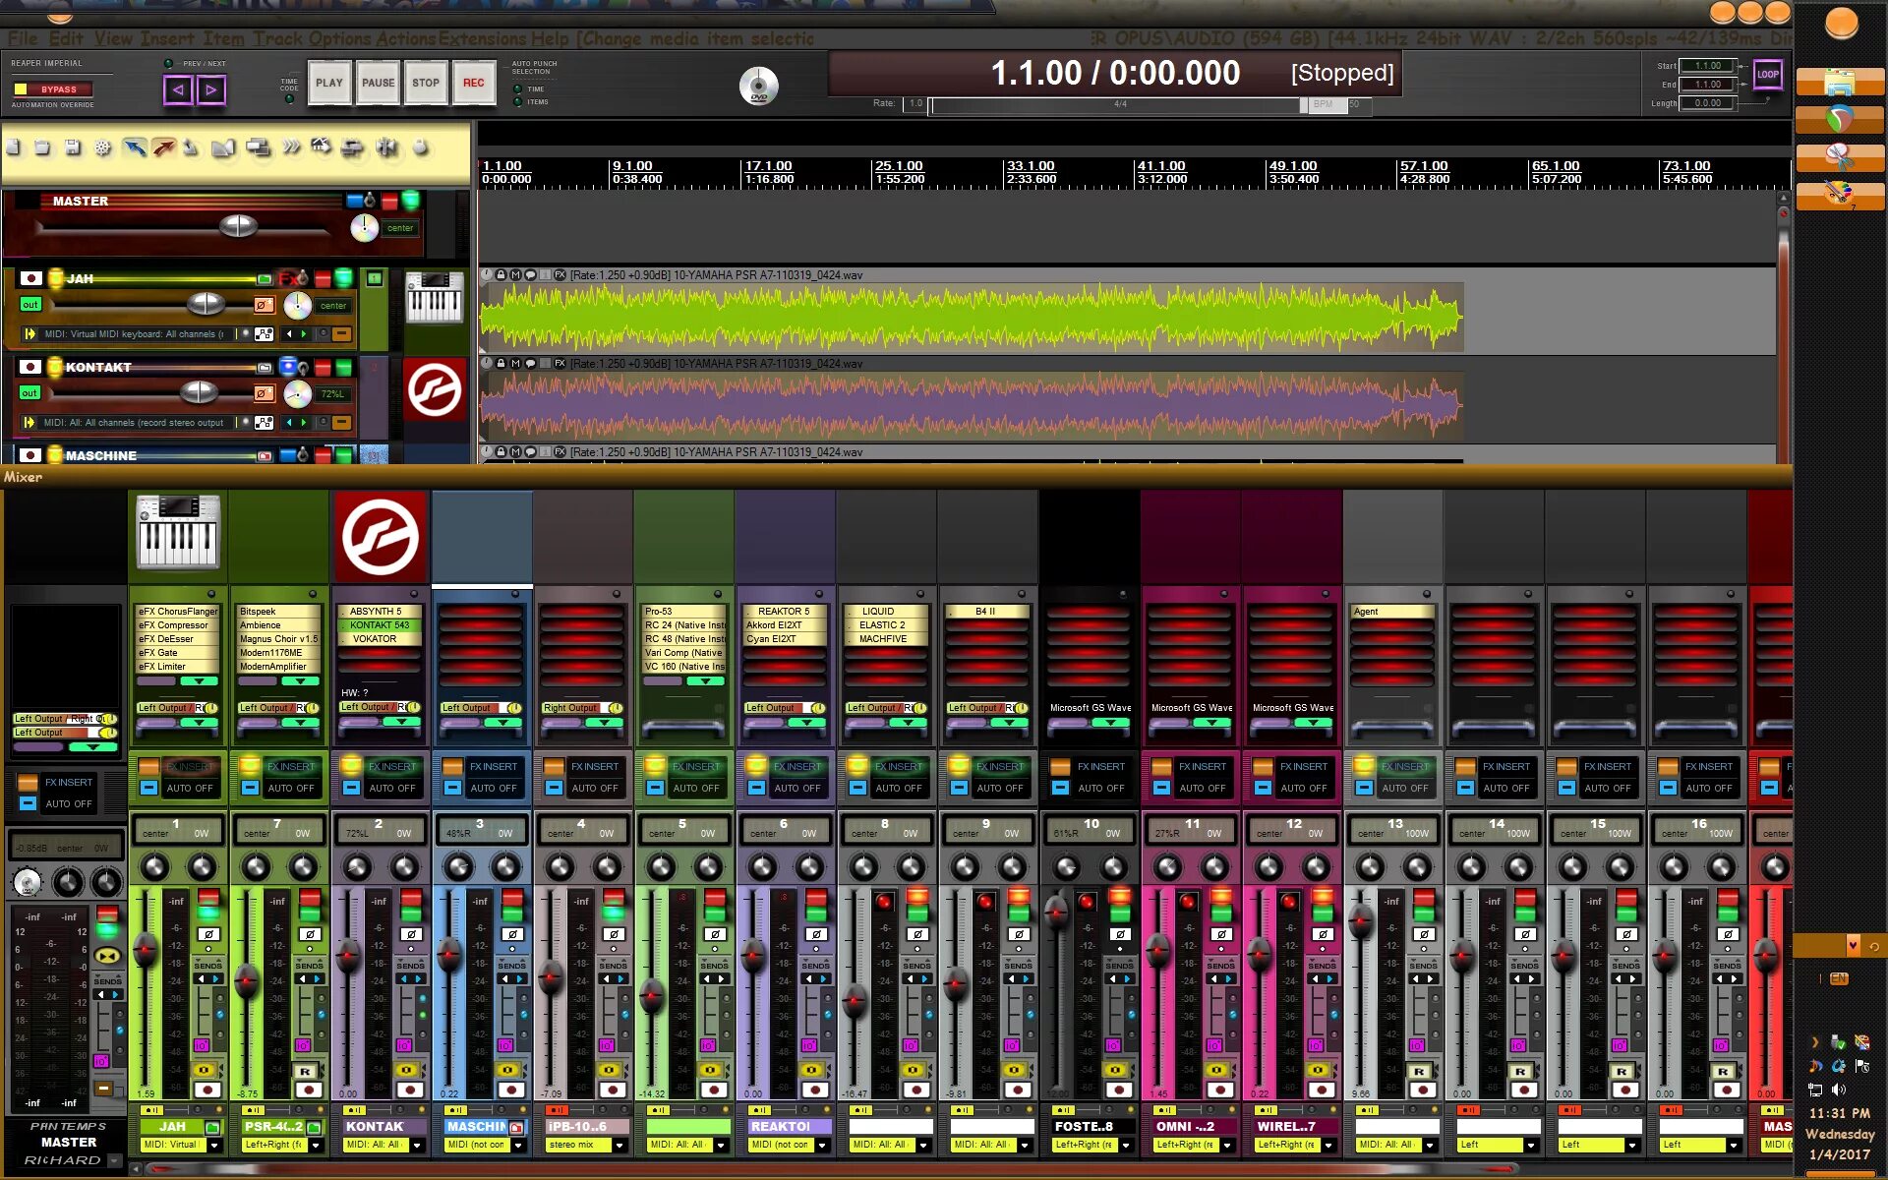Click the STOP button
The height and width of the screenshot is (1180, 1888).
coord(426,83)
